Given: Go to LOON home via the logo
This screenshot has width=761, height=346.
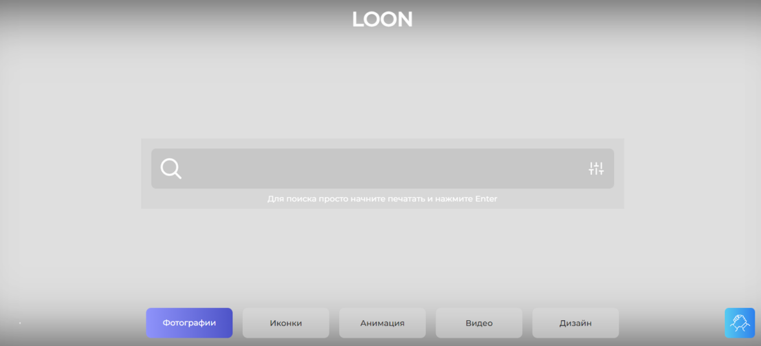Looking at the screenshot, I should tap(382, 19).
